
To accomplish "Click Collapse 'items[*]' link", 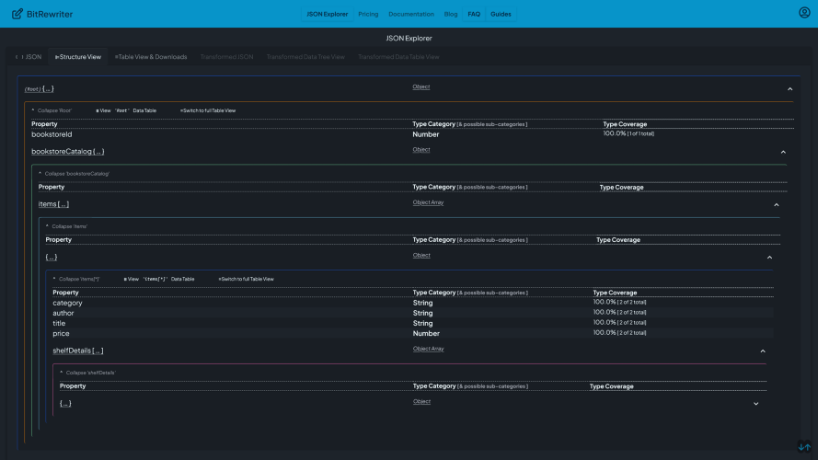I will coord(75,279).
